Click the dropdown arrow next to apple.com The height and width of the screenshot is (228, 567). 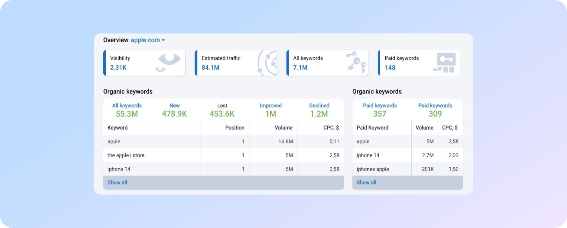click(163, 40)
